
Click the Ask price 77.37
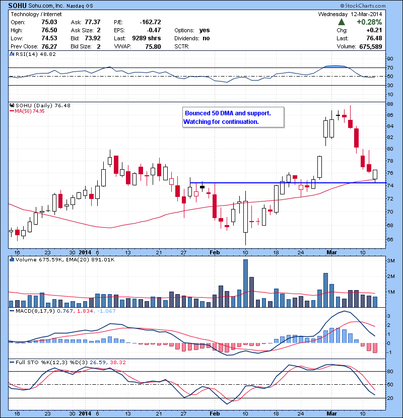tap(93, 22)
